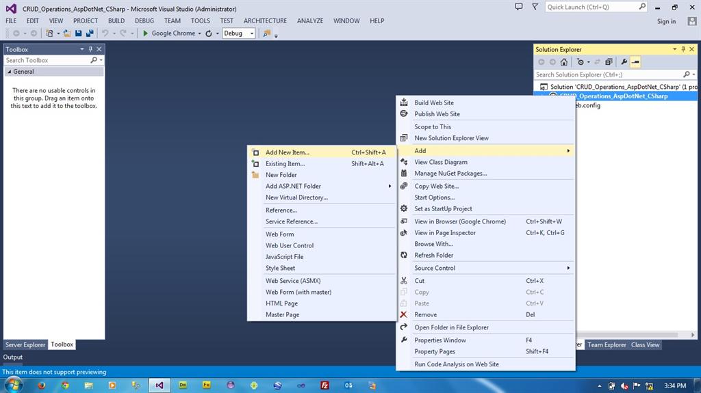Show hidden system tray icons arrow

[x=599, y=386]
